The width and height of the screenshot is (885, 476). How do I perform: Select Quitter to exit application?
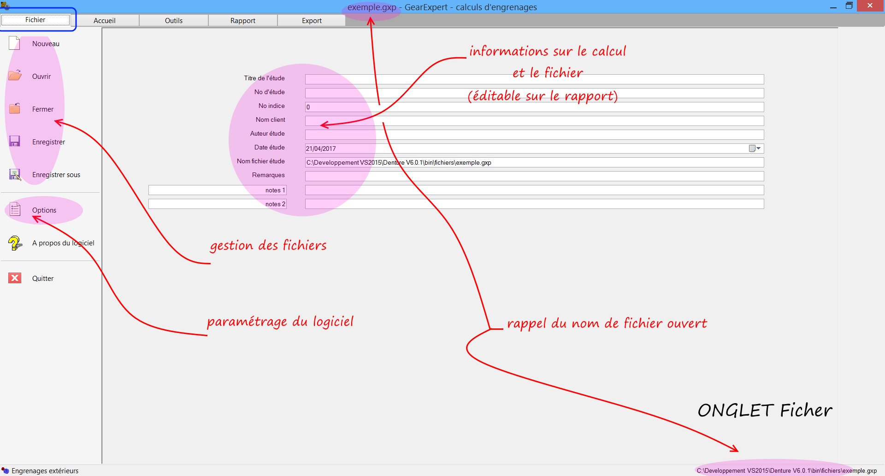tap(43, 279)
